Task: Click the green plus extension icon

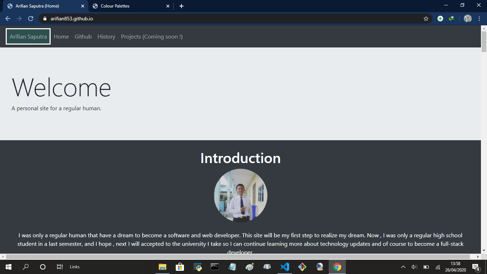Action: tap(440, 19)
